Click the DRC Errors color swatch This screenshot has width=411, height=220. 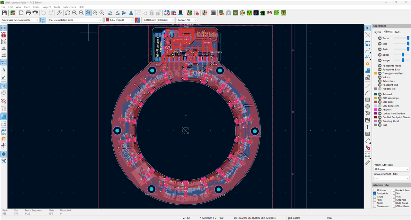tap(375, 102)
